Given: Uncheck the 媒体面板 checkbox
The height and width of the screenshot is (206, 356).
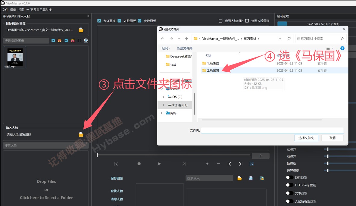Looking at the screenshot, I should pos(99,21).
